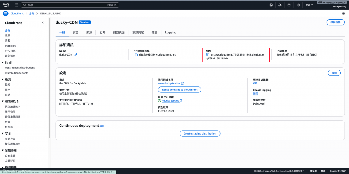
Task: Open 隱私權 footer link
Action: (313, 171)
